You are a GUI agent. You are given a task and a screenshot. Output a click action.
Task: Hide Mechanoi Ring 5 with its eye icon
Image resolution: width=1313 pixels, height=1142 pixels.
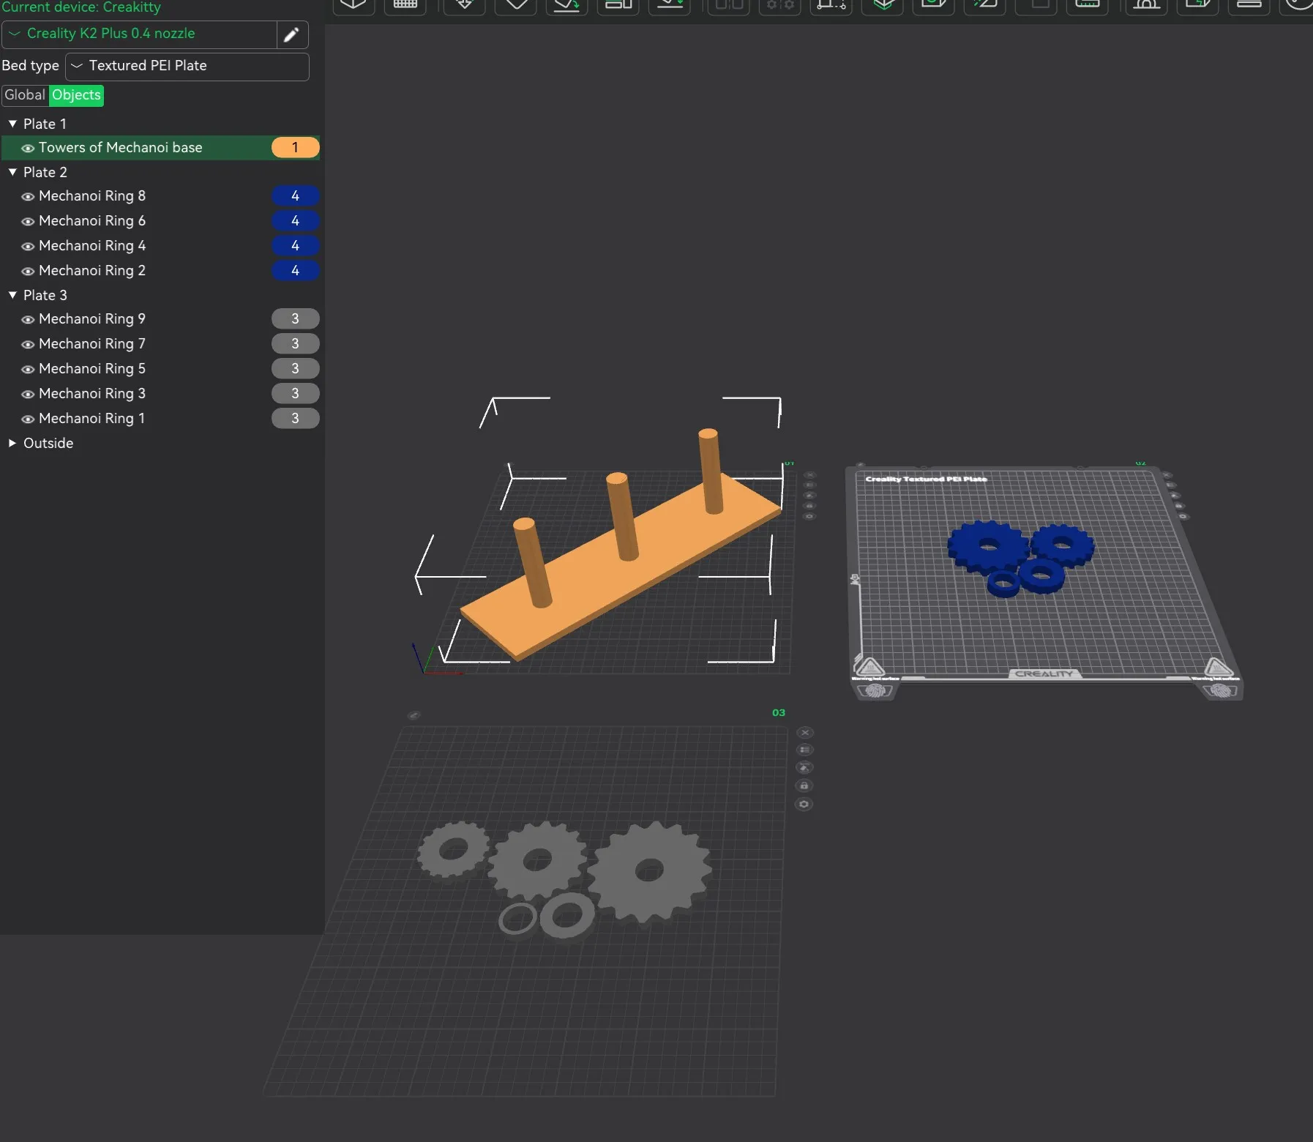(28, 369)
